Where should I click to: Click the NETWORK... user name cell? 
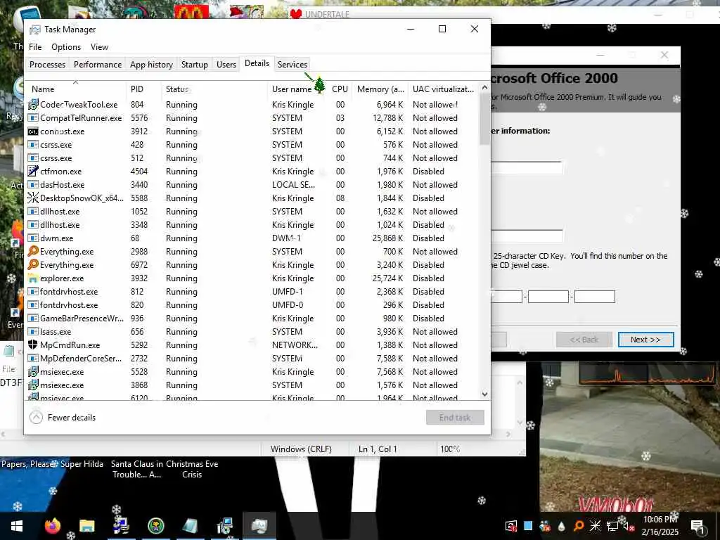click(x=295, y=345)
